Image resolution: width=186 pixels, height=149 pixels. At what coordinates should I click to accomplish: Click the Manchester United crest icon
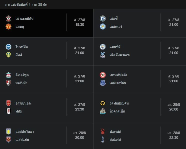pos(8,26)
